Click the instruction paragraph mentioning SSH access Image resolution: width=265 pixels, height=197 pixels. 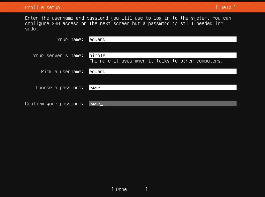(x=128, y=23)
